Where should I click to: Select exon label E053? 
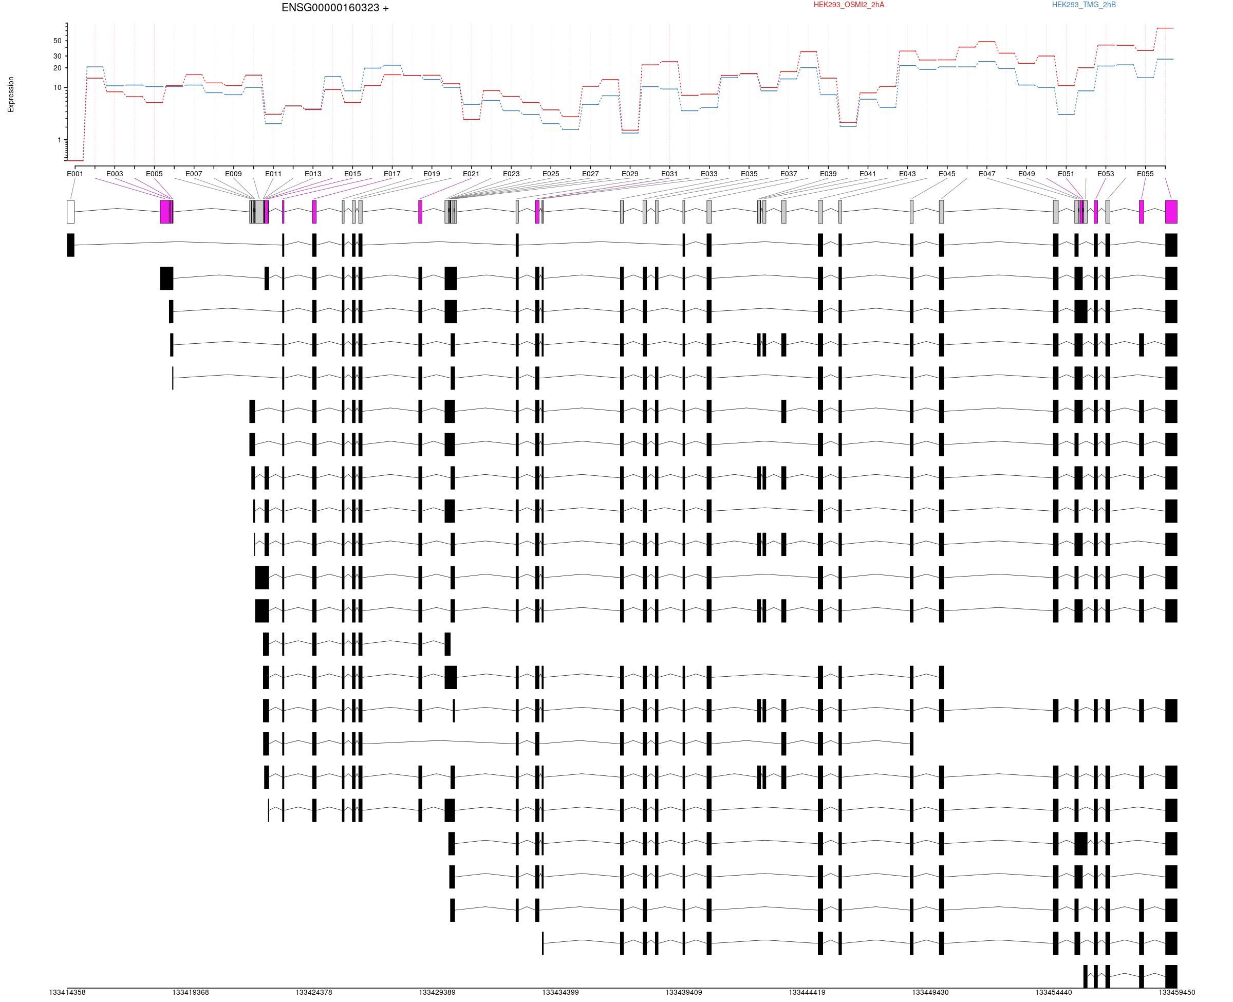(x=1106, y=174)
